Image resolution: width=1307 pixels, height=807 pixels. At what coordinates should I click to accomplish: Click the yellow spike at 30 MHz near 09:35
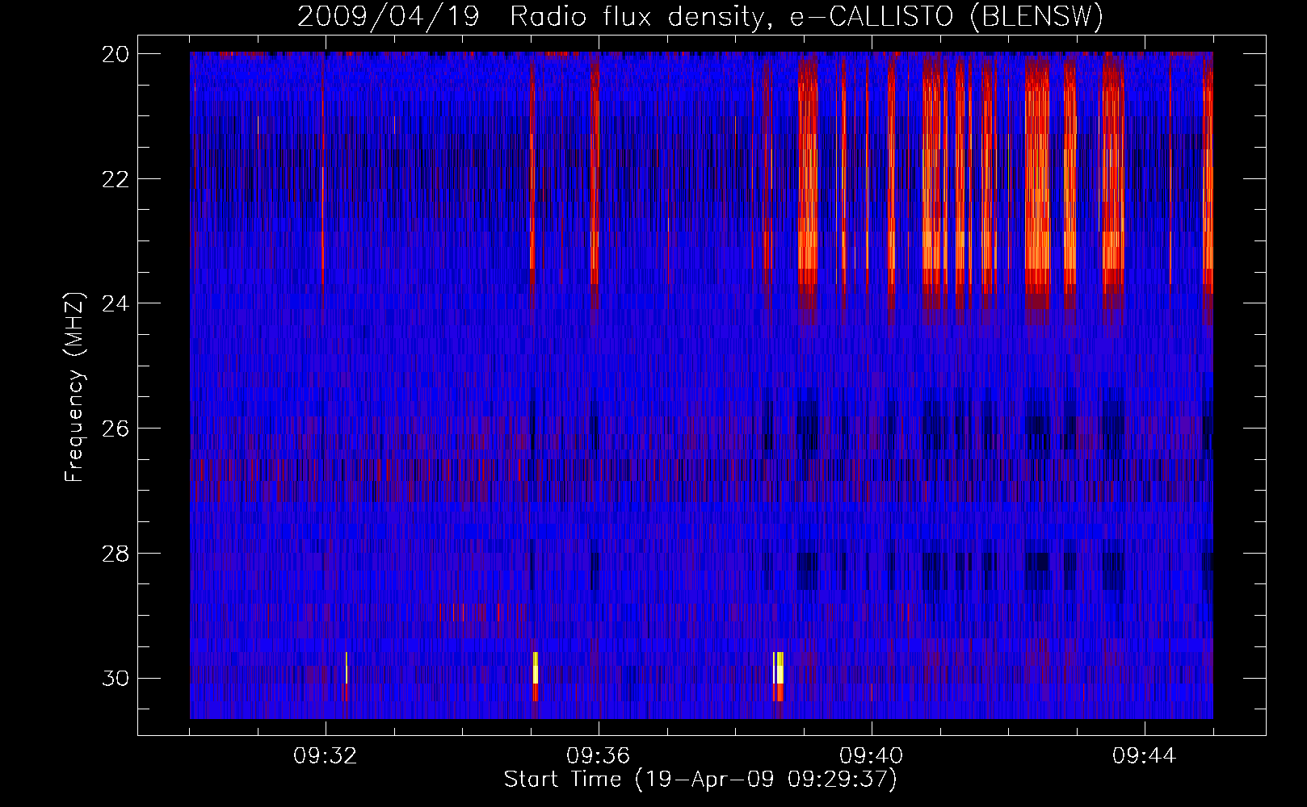pos(536,668)
